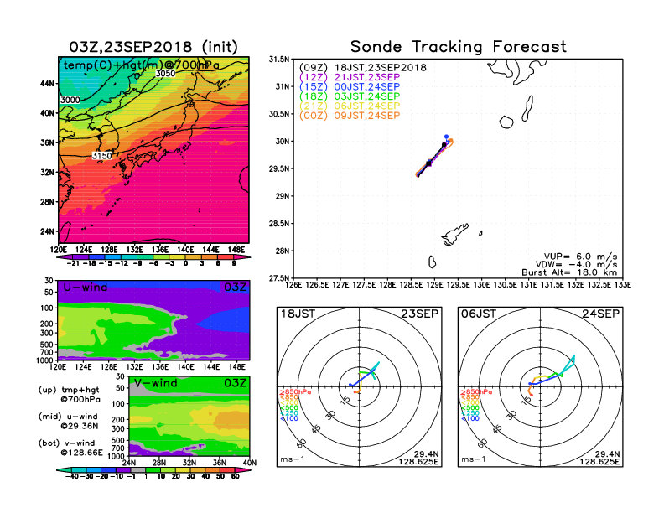This screenshot has width=664, height=513.
Task: Click the '(mid) u-wind @29.36N' note
Action: tap(68, 421)
